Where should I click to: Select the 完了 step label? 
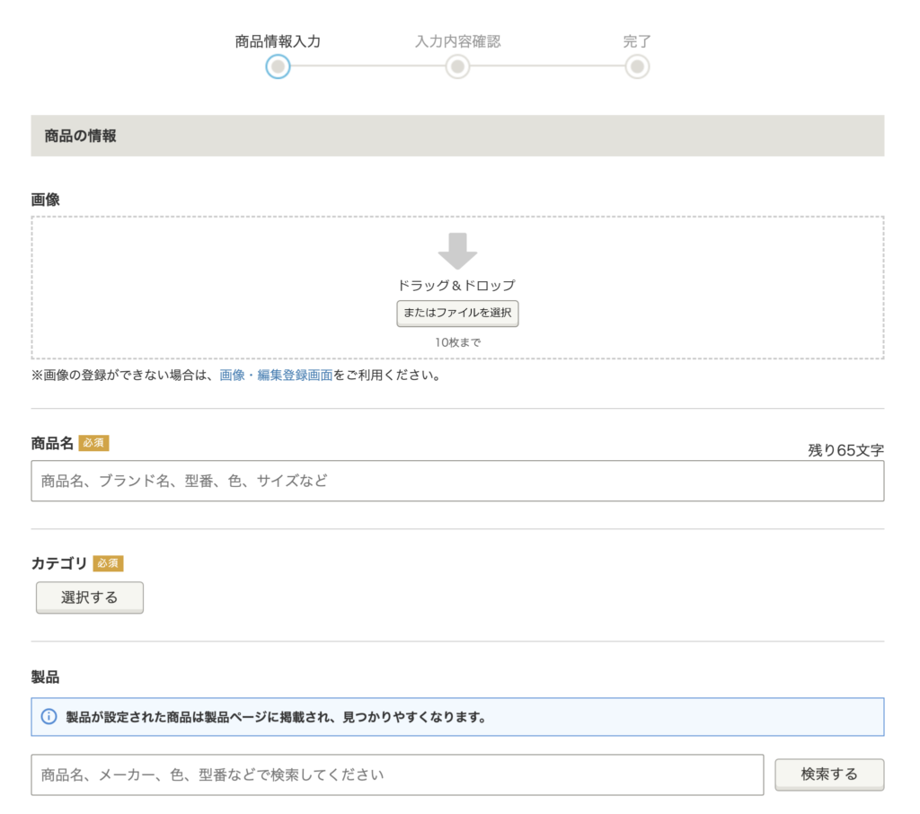(637, 41)
